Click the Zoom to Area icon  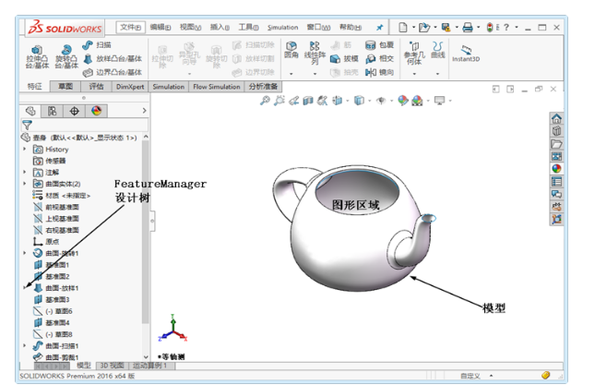click(279, 101)
